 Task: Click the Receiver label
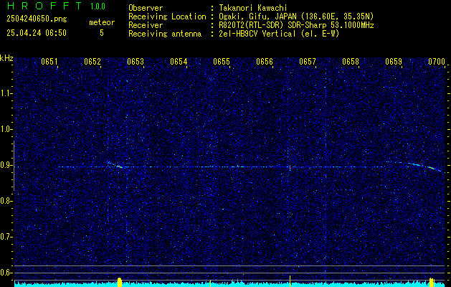click(146, 25)
